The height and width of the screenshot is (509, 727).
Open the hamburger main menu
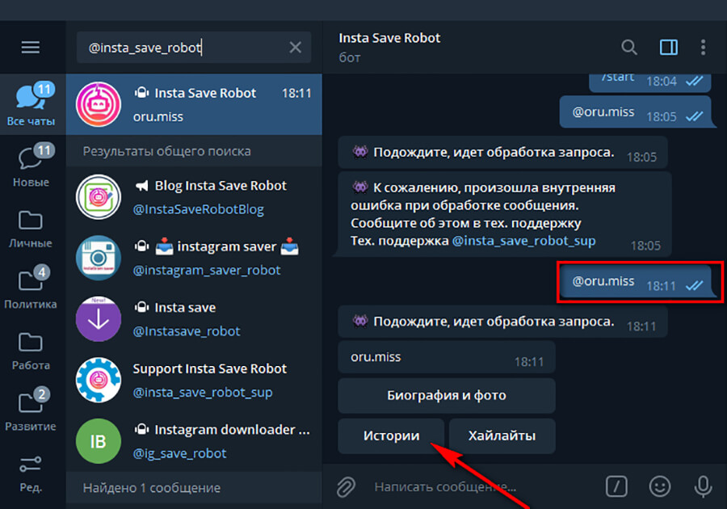pos(31,48)
